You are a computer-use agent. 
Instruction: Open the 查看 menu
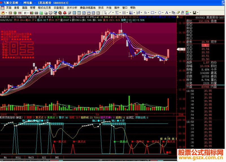coord(17,8)
